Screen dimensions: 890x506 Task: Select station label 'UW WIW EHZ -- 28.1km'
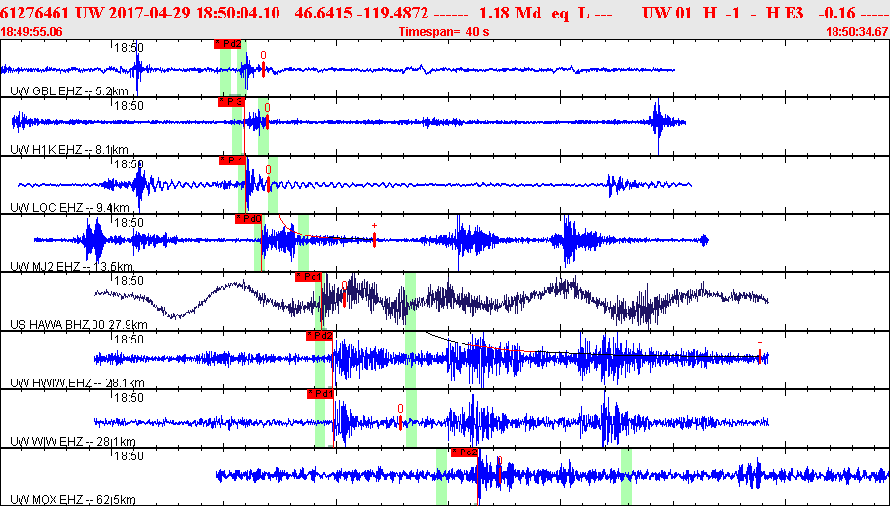pos(73,442)
